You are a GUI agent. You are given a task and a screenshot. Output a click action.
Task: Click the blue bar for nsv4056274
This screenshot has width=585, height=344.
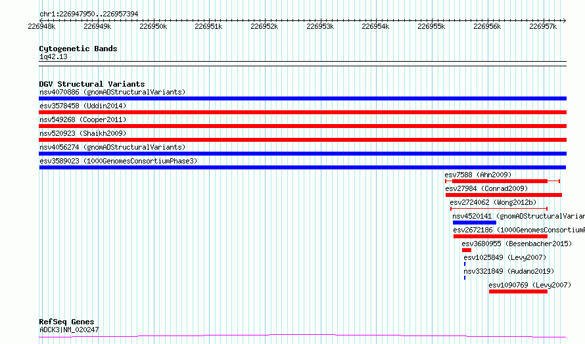click(302, 154)
